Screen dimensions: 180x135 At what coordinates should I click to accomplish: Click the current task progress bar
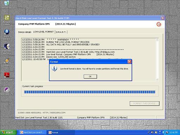90,92
